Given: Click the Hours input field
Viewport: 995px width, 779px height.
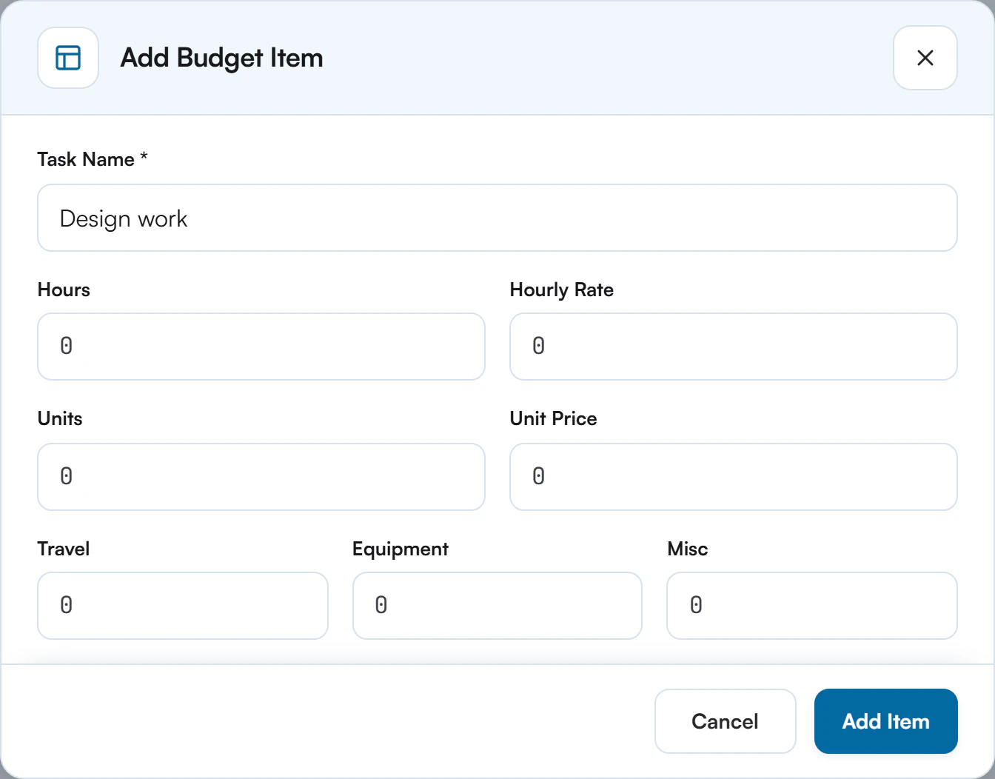Looking at the screenshot, I should 261,347.
